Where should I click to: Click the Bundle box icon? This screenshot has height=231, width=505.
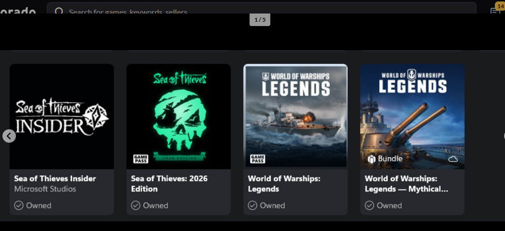click(372, 159)
